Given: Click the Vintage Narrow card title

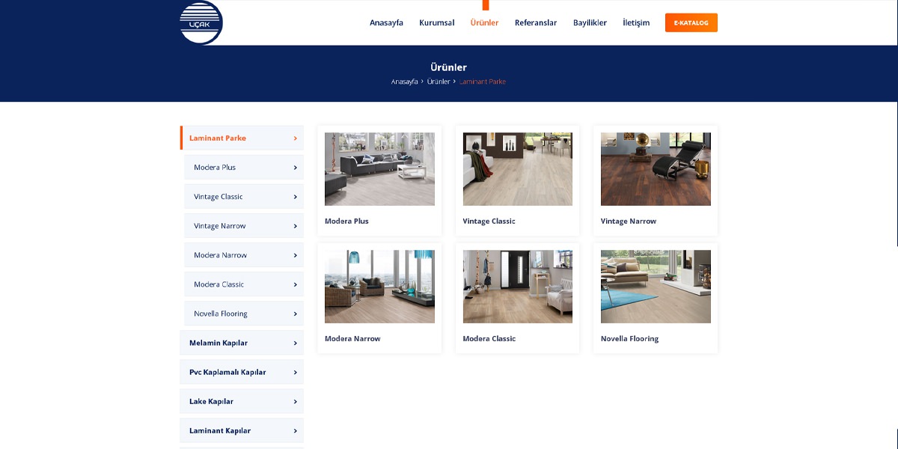Looking at the screenshot, I should pos(629,222).
